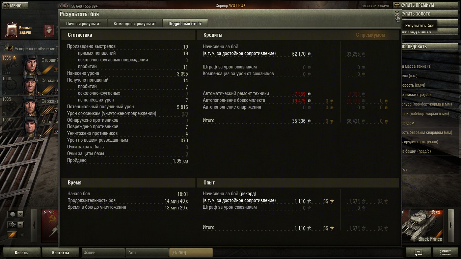This screenshot has height=259, width=461.
Task: Click the vehicle type filter diamond icon
Action: [x=12, y=225]
